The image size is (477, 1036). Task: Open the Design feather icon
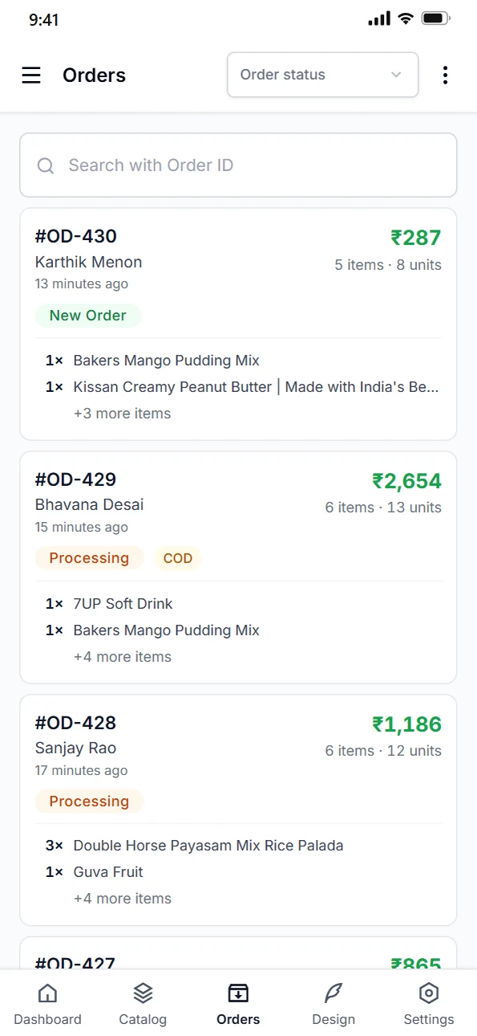click(333, 993)
